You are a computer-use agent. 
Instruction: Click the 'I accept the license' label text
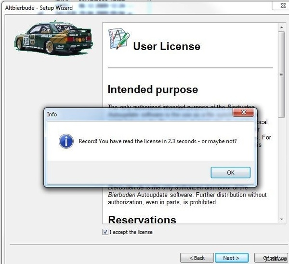tap(131, 232)
